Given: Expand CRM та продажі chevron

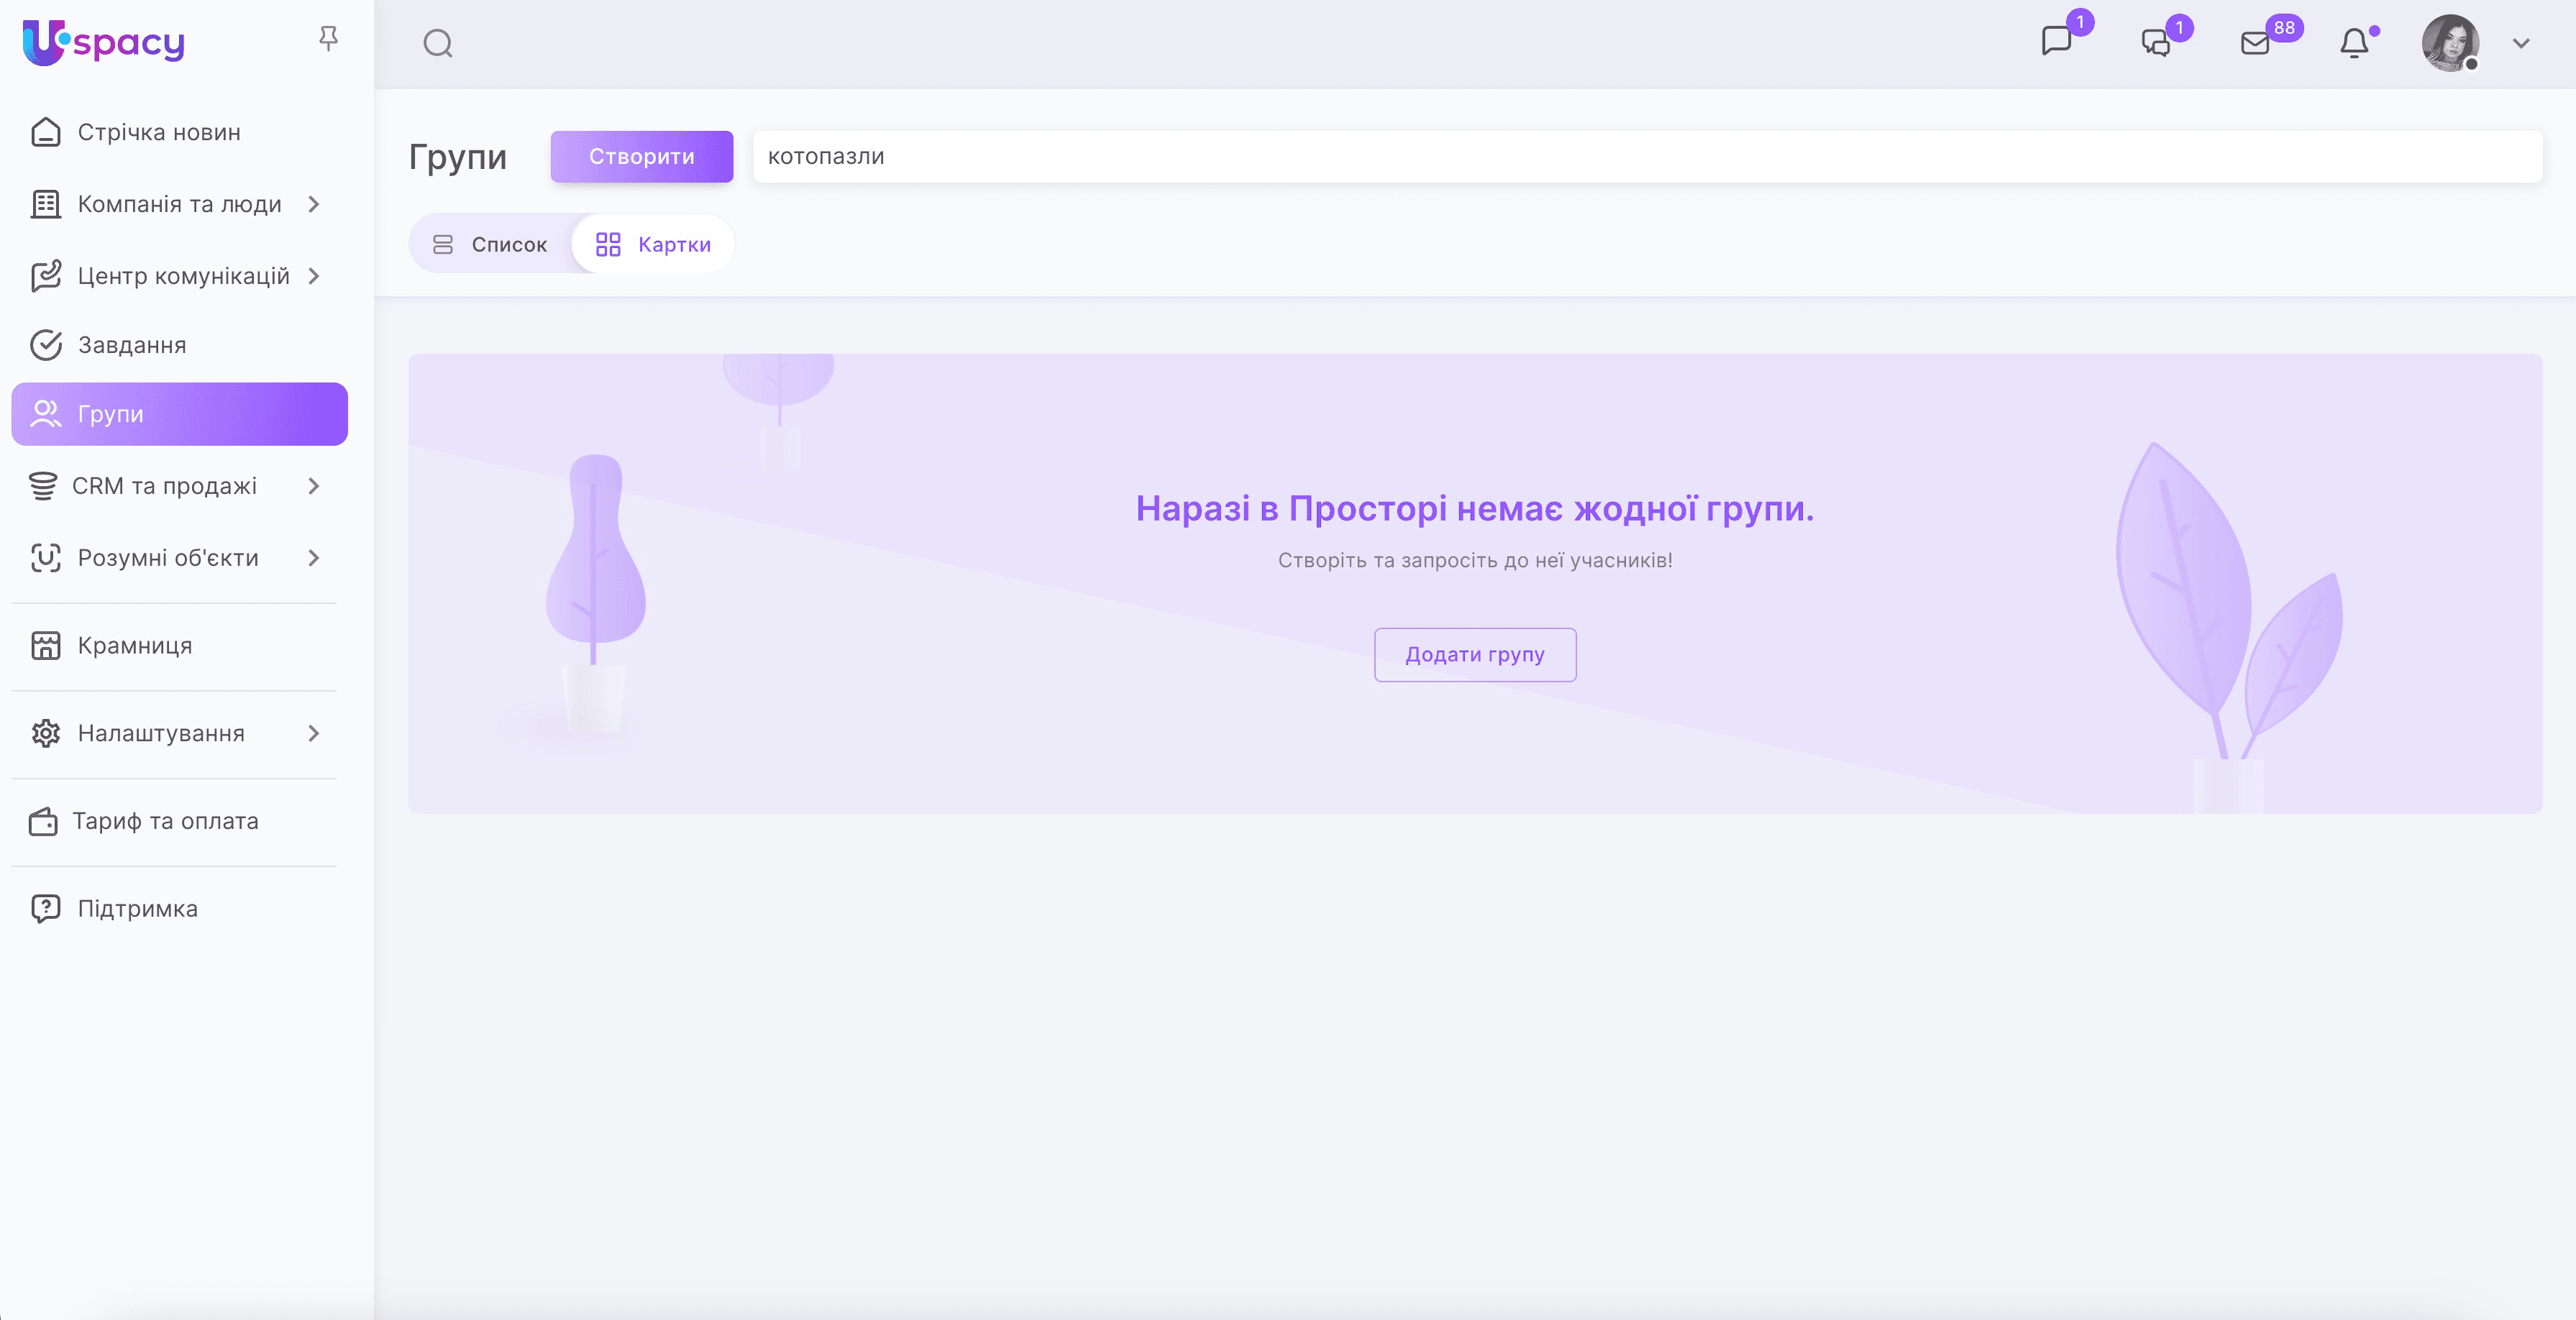Looking at the screenshot, I should (x=314, y=486).
